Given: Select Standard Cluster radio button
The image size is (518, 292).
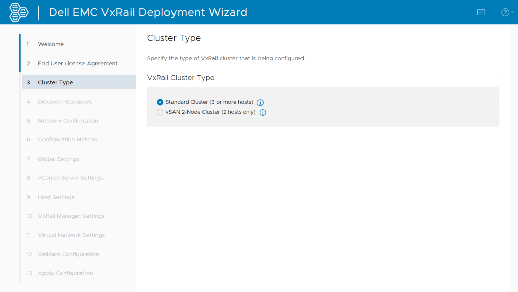Looking at the screenshot, I should (x=160, y=102).
